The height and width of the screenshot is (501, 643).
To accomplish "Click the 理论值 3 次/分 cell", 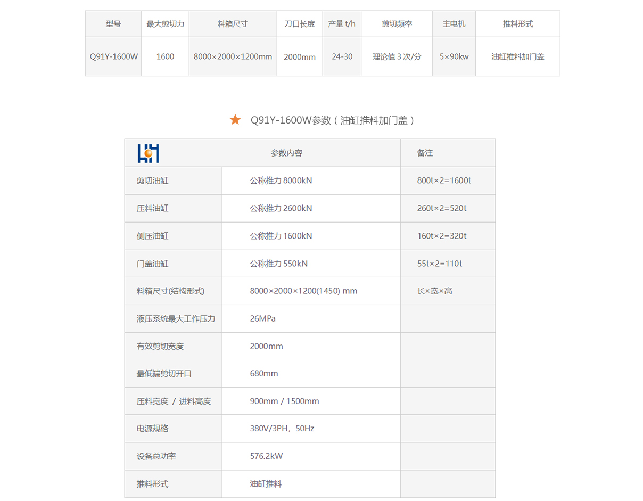I will pyautogui.click(x=397, y=56).
